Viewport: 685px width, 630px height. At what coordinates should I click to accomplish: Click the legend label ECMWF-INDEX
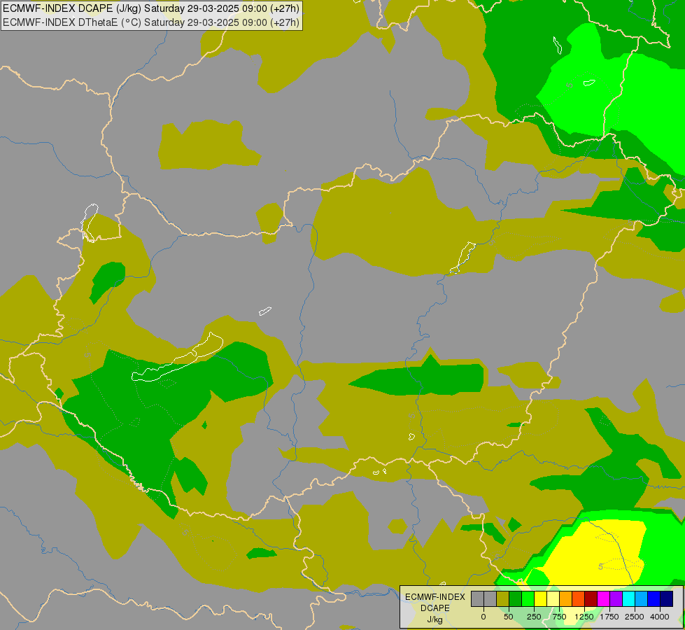click(x=435, y=597)
